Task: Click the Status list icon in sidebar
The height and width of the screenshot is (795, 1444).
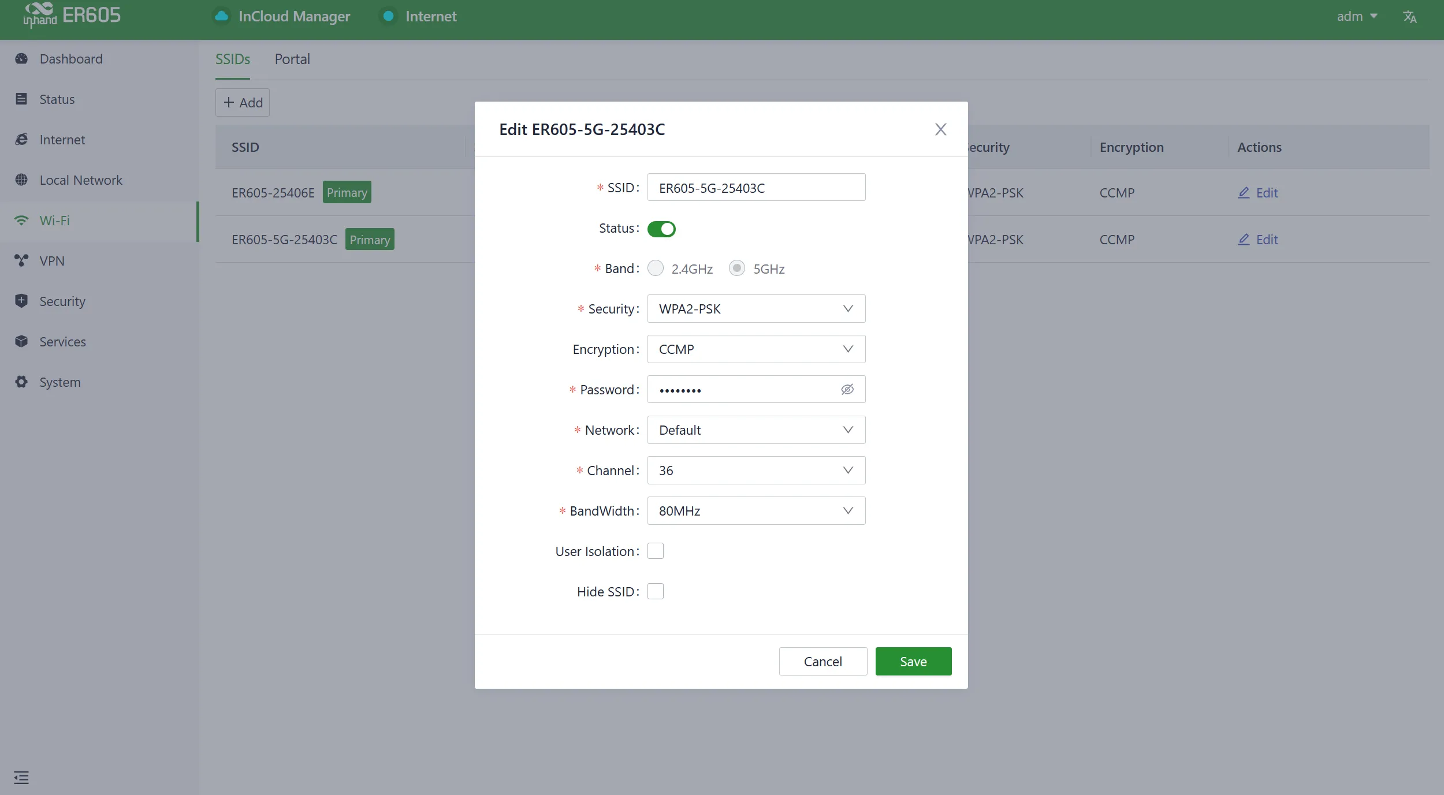Action: pyautogui.click(x=21, y=99)
